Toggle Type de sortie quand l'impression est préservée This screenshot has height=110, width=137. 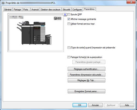coord(69,48)
